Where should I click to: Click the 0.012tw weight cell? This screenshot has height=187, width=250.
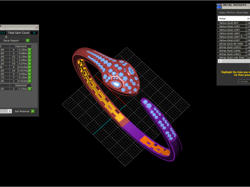click(23, 67)
